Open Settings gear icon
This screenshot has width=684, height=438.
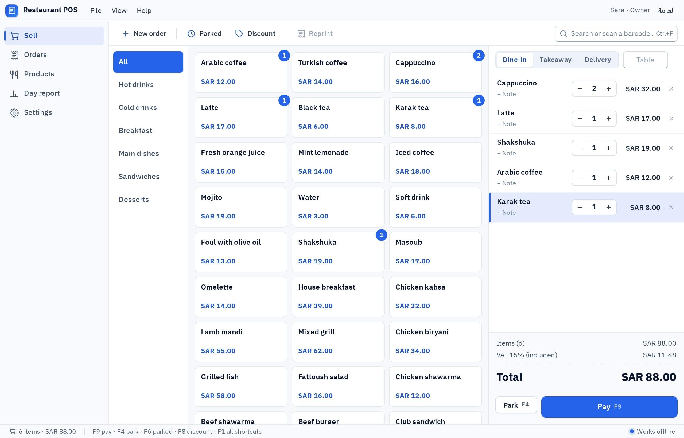coord(14,113)
